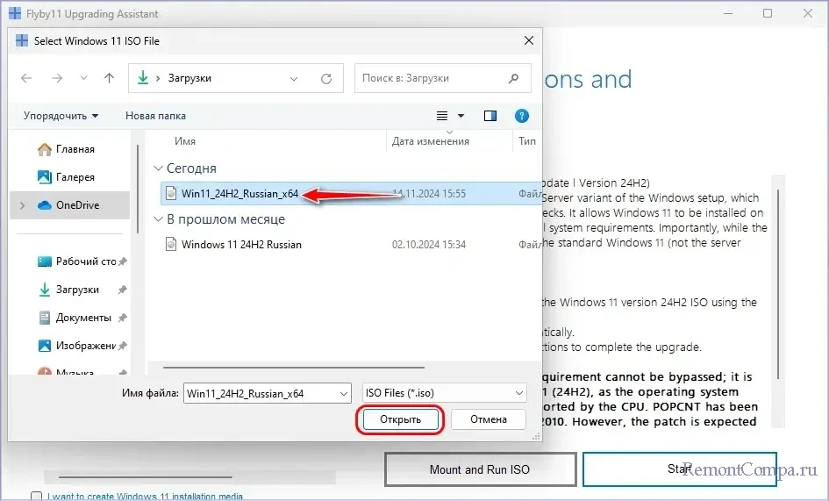829x501 pixels.
Task: Open Загрузки in the sidebar quick access
Action: tap(68, 290)
